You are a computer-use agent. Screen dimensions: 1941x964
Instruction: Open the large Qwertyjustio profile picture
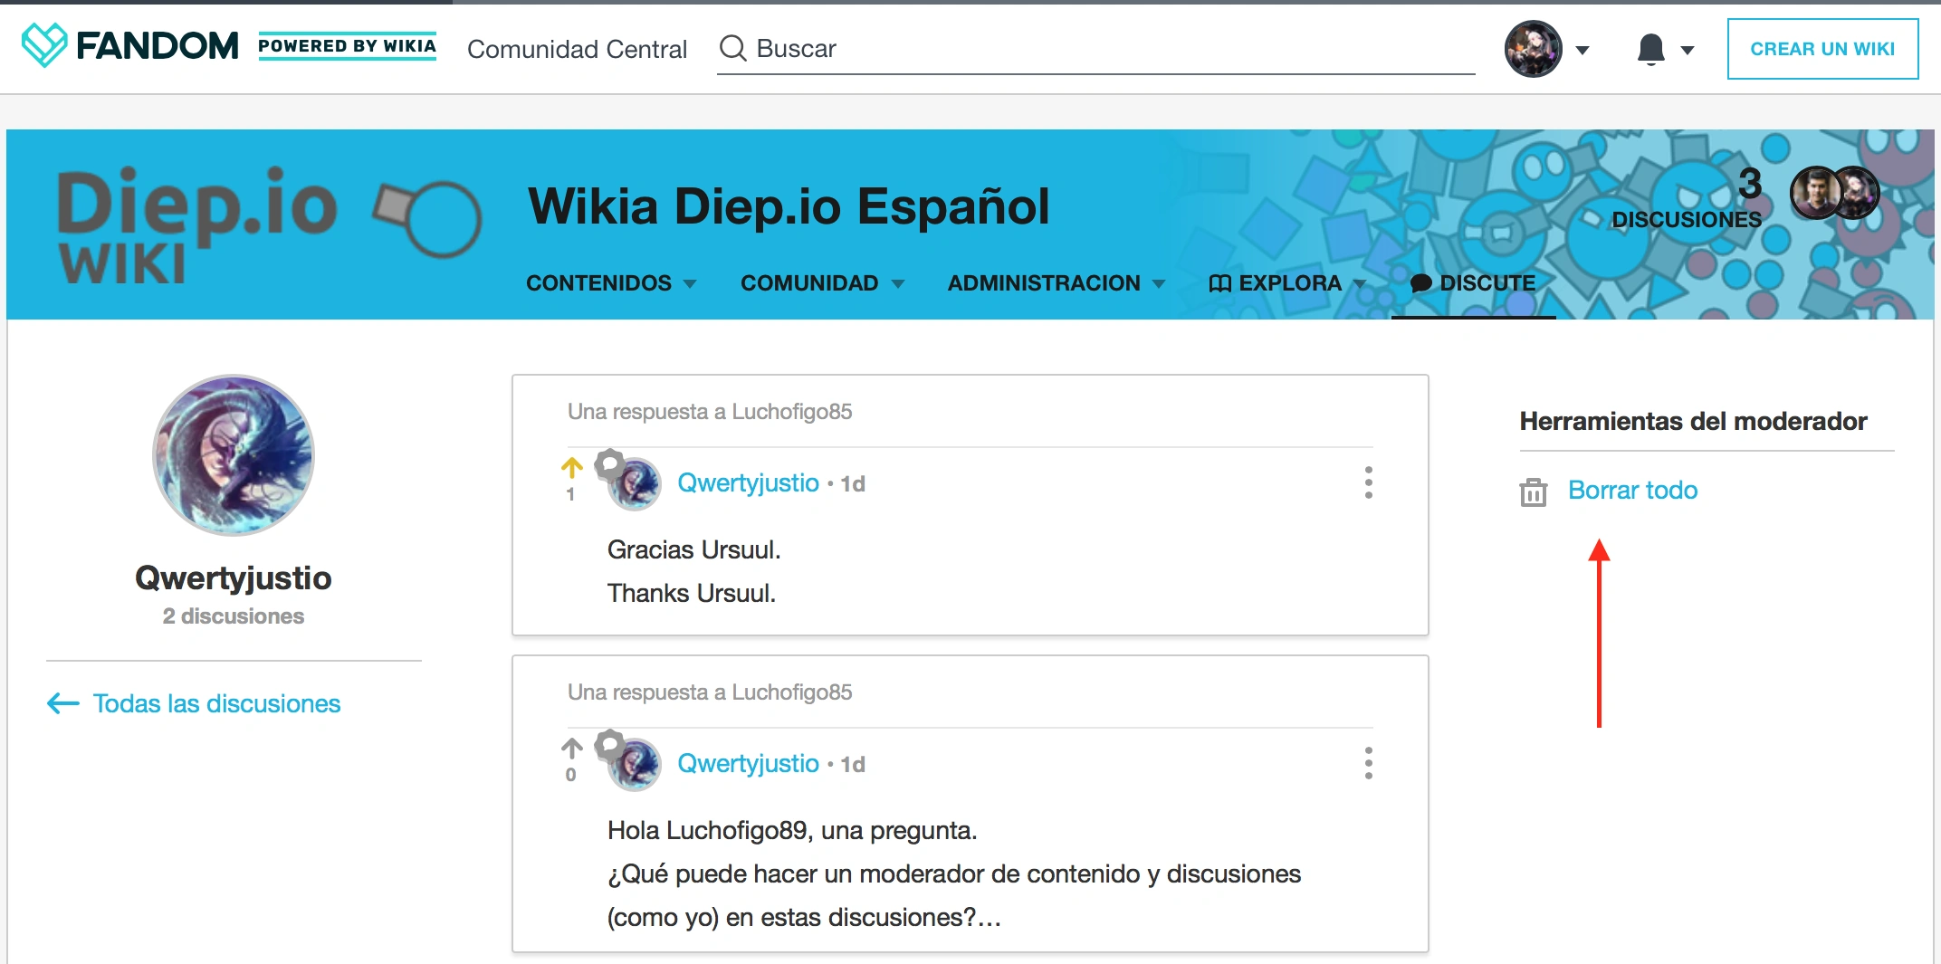[234, 455]
